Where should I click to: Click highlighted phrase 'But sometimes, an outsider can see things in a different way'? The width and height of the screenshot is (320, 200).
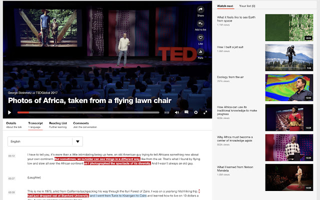pos(97,159)
